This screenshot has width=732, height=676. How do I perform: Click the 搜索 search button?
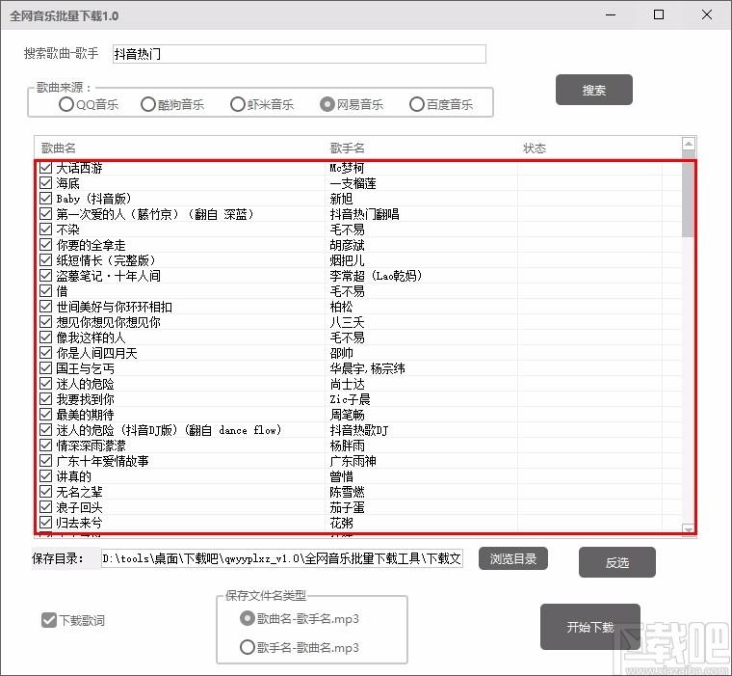tap(594, 90)
